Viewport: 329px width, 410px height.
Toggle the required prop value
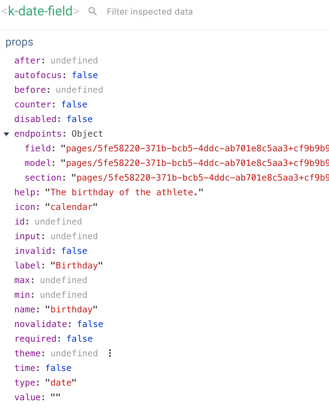[x=79, y=338]
